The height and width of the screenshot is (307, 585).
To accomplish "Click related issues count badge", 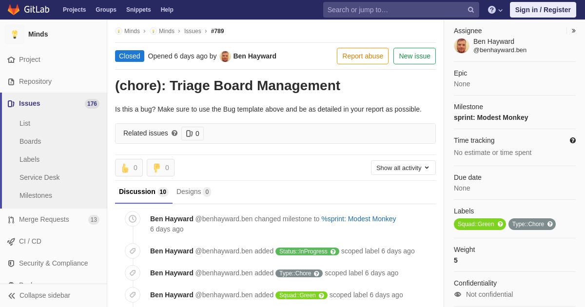I will (x=193, y=134).
